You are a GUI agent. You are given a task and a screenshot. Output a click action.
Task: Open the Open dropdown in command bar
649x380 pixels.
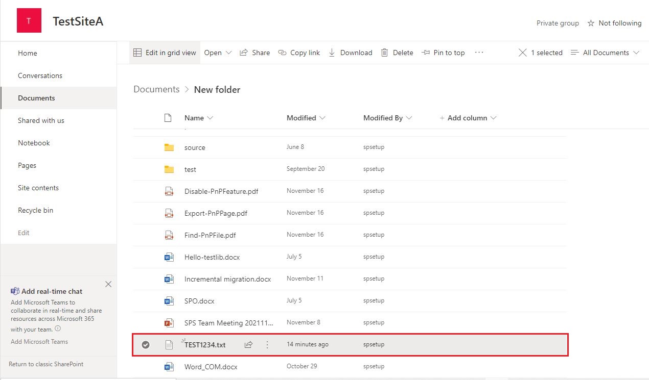pos(218,53)
